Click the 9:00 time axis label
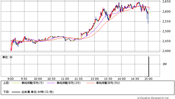 coord(11,79)
